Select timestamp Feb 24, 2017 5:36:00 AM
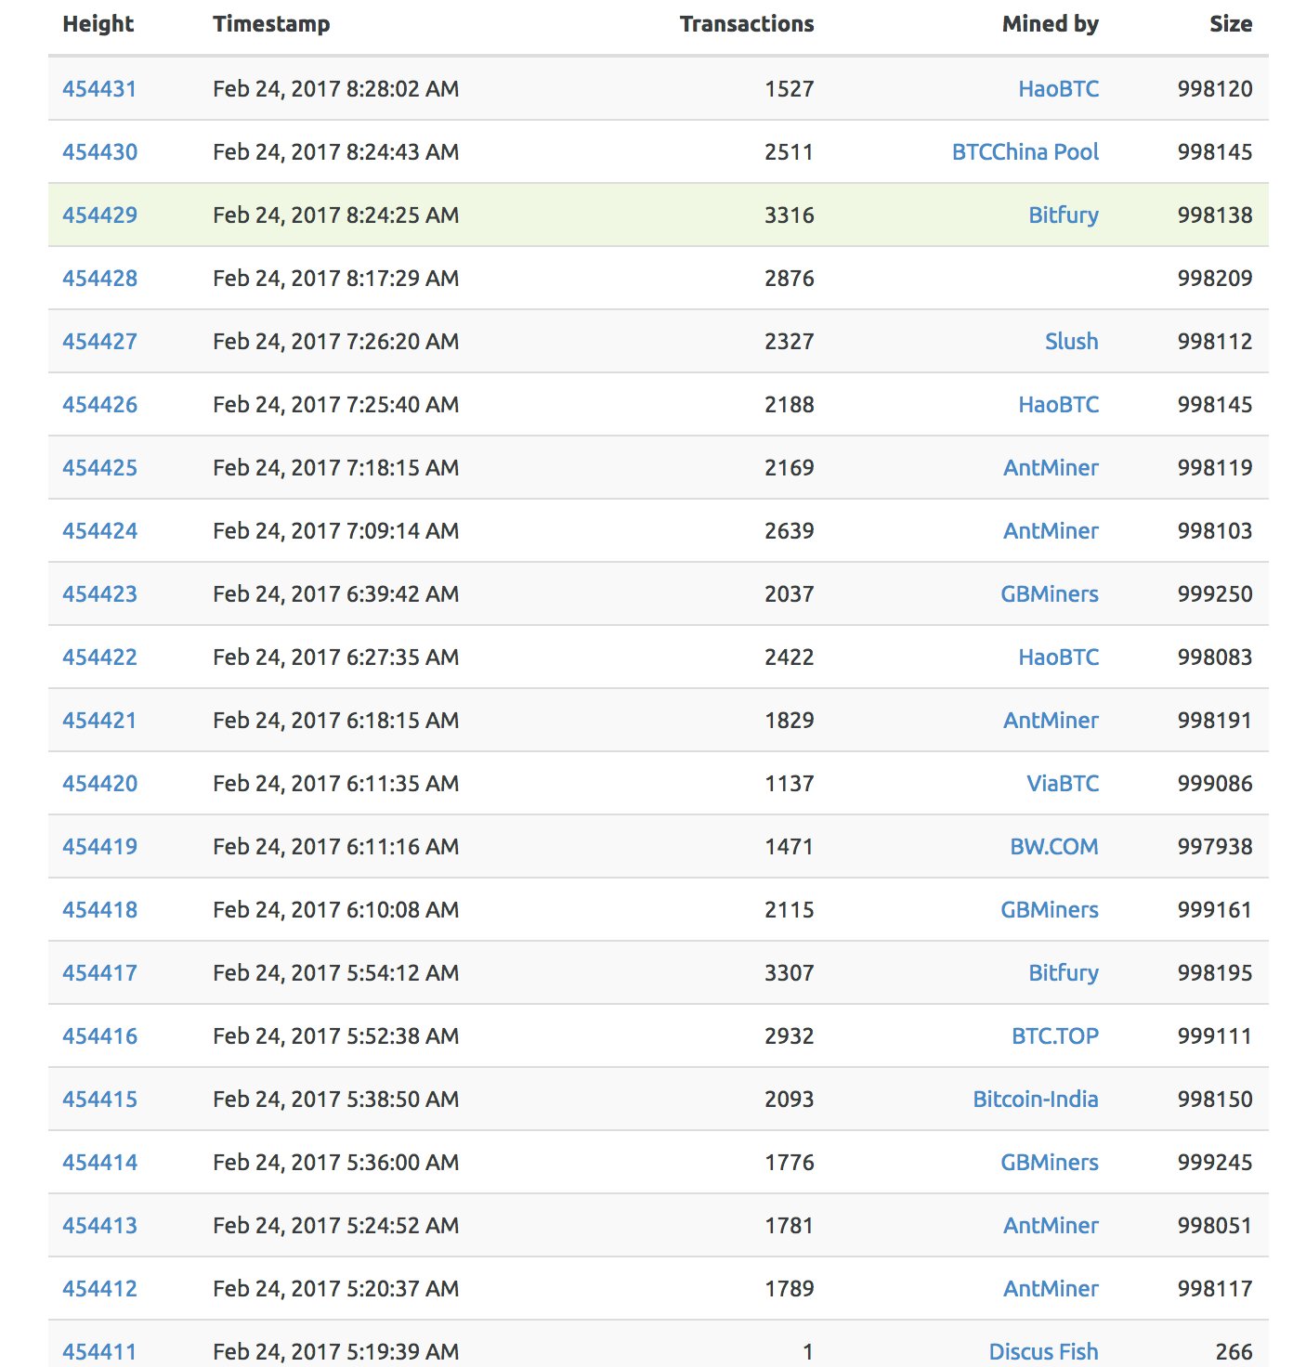 [336, 1163]
